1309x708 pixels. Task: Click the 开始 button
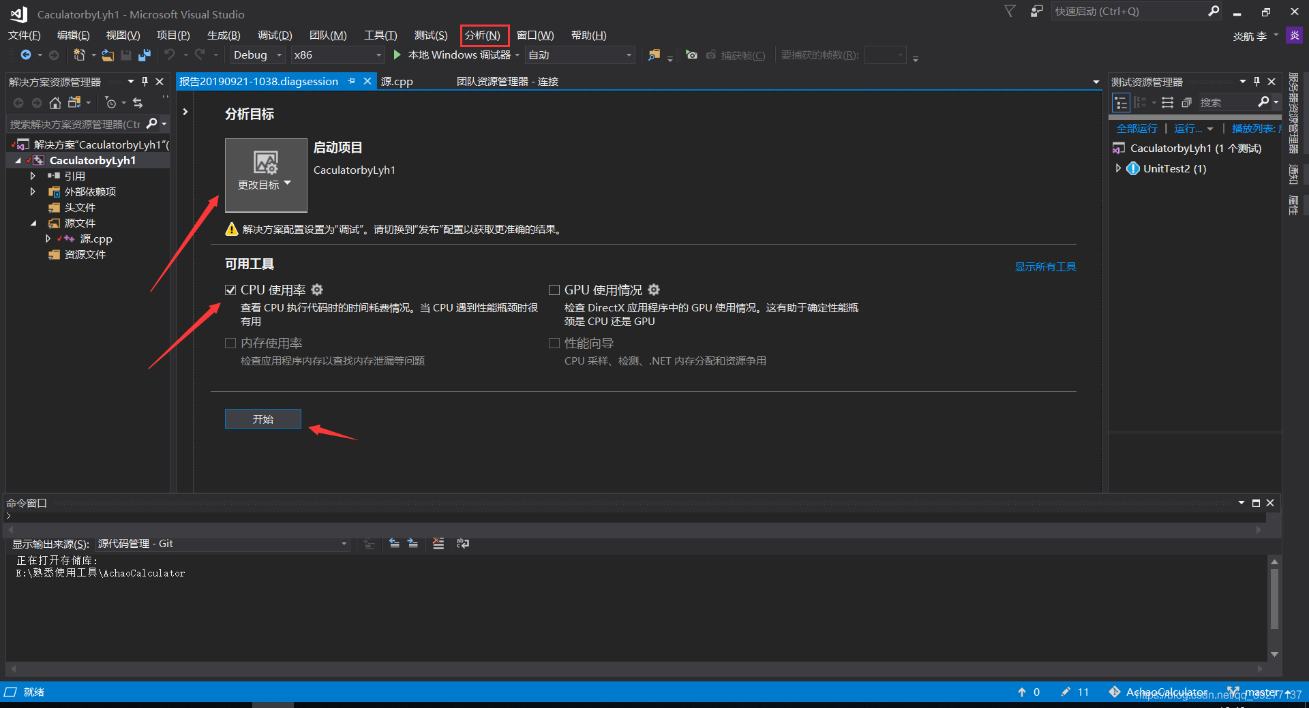pos(263,419)
